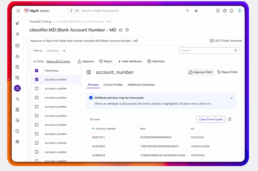Open the Add Attributes option
This screenshot has width=258, height=171.
coord(130,62)
